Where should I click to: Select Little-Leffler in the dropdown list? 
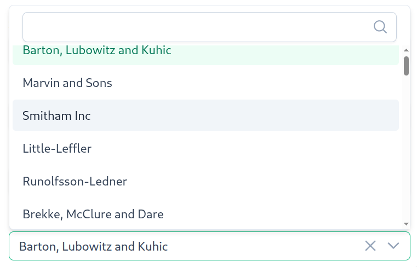point(205,148)
